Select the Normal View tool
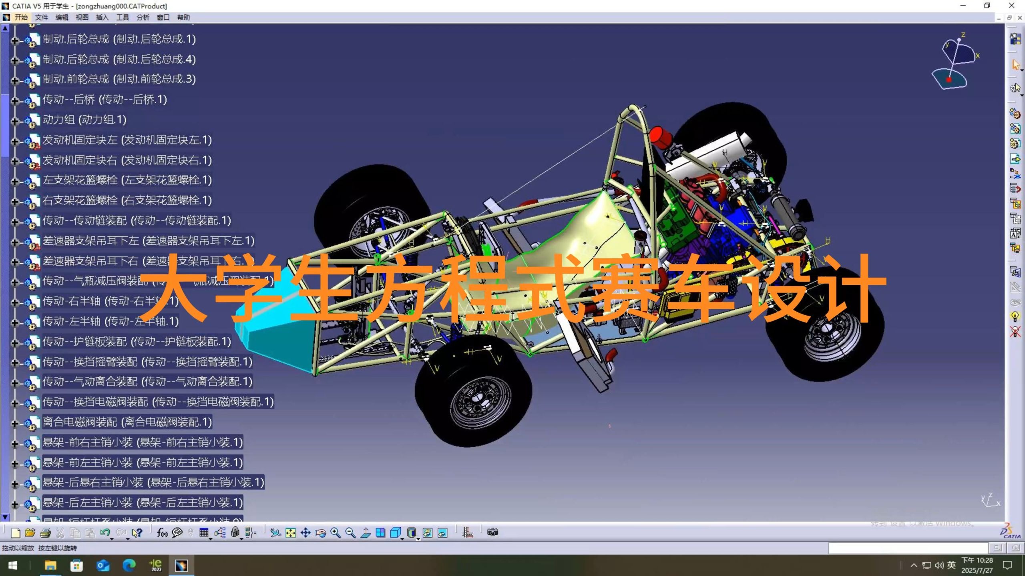 [x=366, y=533]
